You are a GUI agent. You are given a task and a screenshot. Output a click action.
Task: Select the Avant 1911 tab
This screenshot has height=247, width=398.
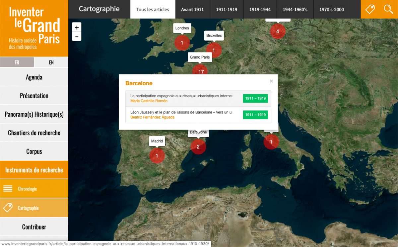pos(192,9)
